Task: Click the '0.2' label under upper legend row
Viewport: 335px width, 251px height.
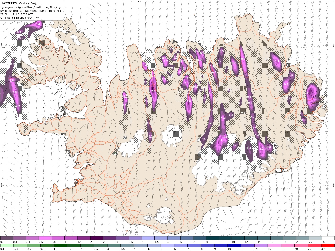Action: click(x=2, y=242)
